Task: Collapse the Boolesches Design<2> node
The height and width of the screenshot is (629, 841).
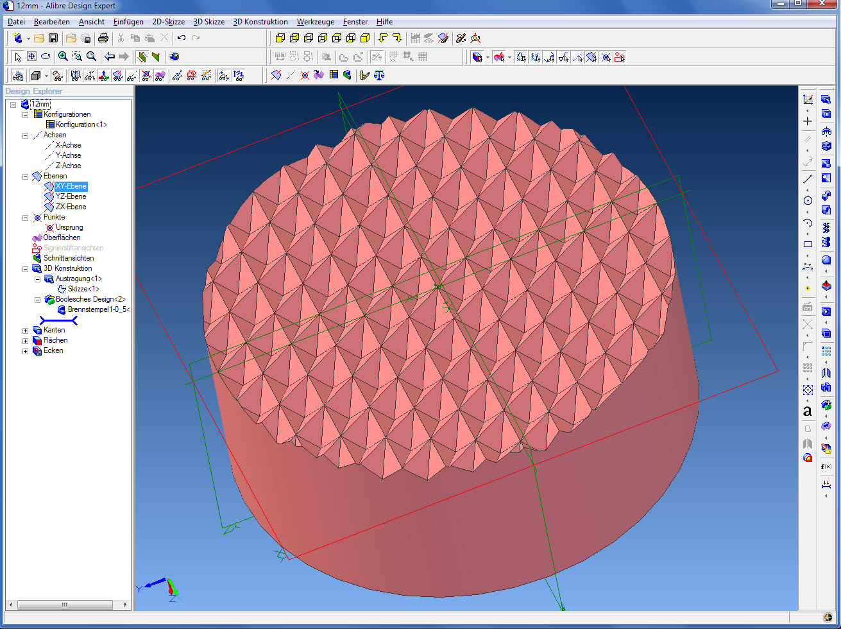Action: pos(38,300)
